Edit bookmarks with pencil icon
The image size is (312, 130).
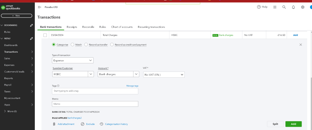click(x=31, y=25)
